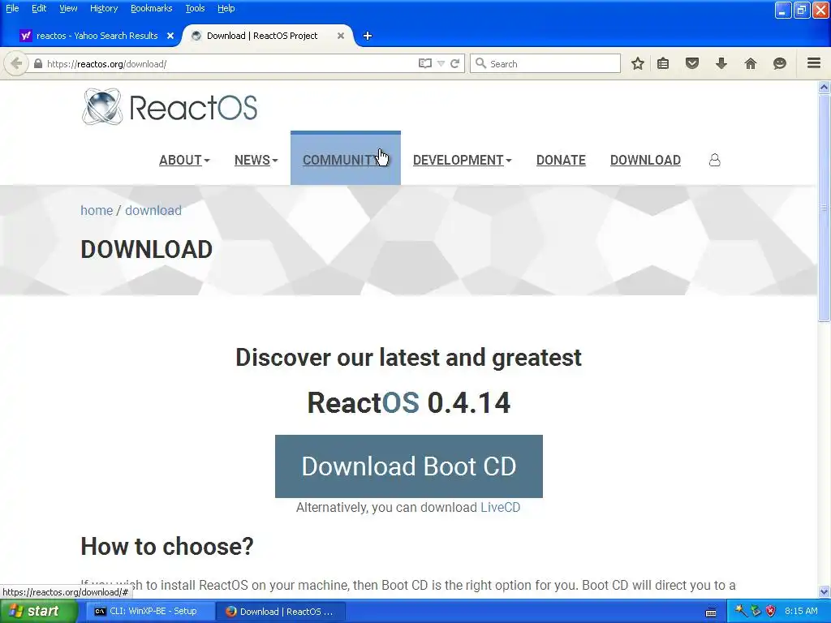
Task: Bookmark this page with the star icon
Action: pos(638,63)
